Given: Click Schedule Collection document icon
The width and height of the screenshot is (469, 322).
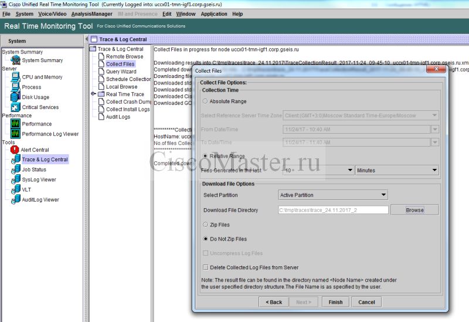Looking at the screenshot, I should click(101, 79).
